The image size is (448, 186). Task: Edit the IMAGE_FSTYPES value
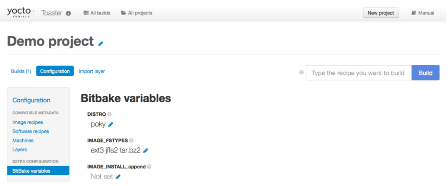[x=146, y=151]
